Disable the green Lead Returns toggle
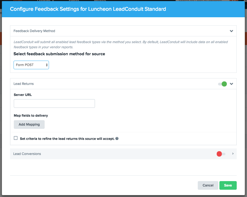 [222, 84]
